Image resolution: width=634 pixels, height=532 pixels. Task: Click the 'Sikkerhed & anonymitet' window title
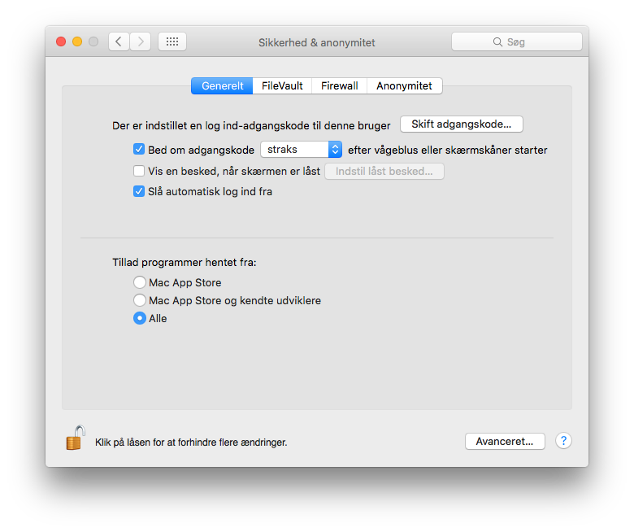coord(317,42)
